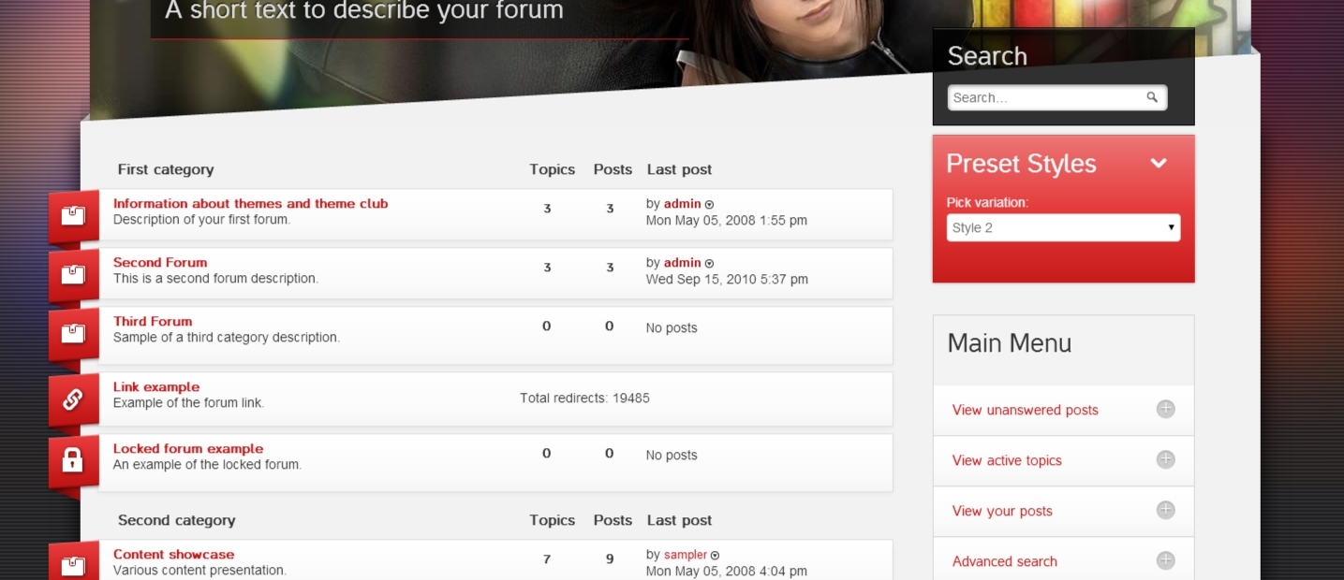View latest post icon beside sampler

(716, 556)
